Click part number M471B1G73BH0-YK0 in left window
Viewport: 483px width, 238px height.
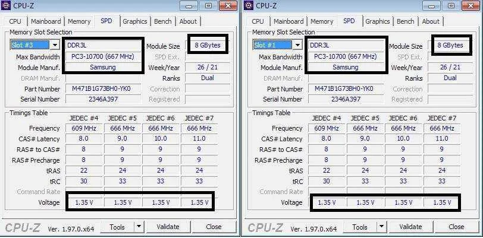click(x=103, y=88)
